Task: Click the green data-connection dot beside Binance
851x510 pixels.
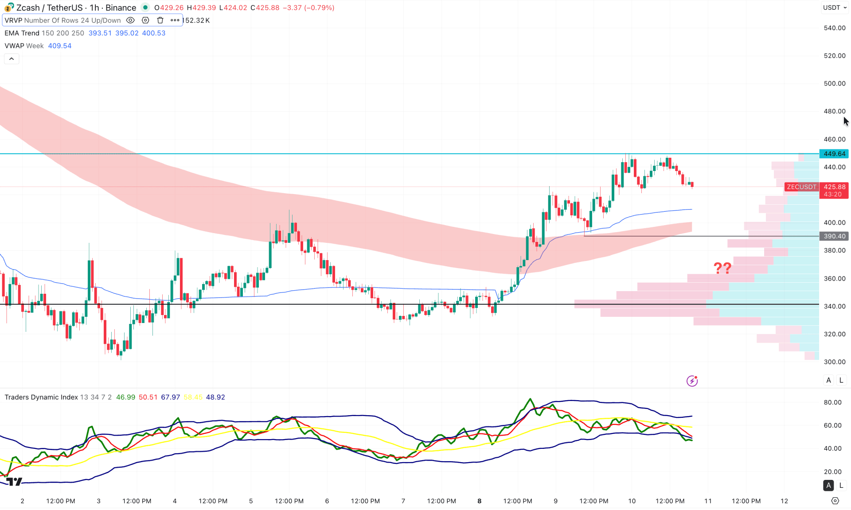Action: 145,8
